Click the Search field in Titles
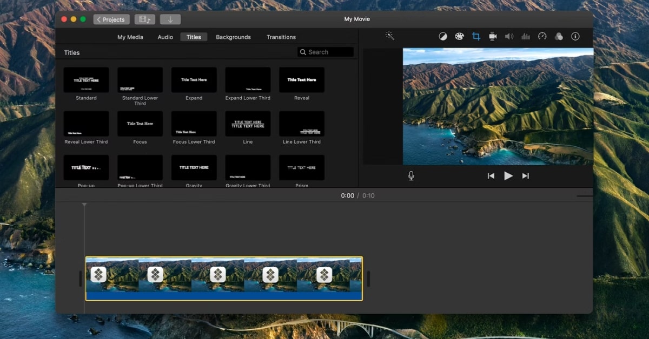Screen dimensions: 649x339 [326, 52]
